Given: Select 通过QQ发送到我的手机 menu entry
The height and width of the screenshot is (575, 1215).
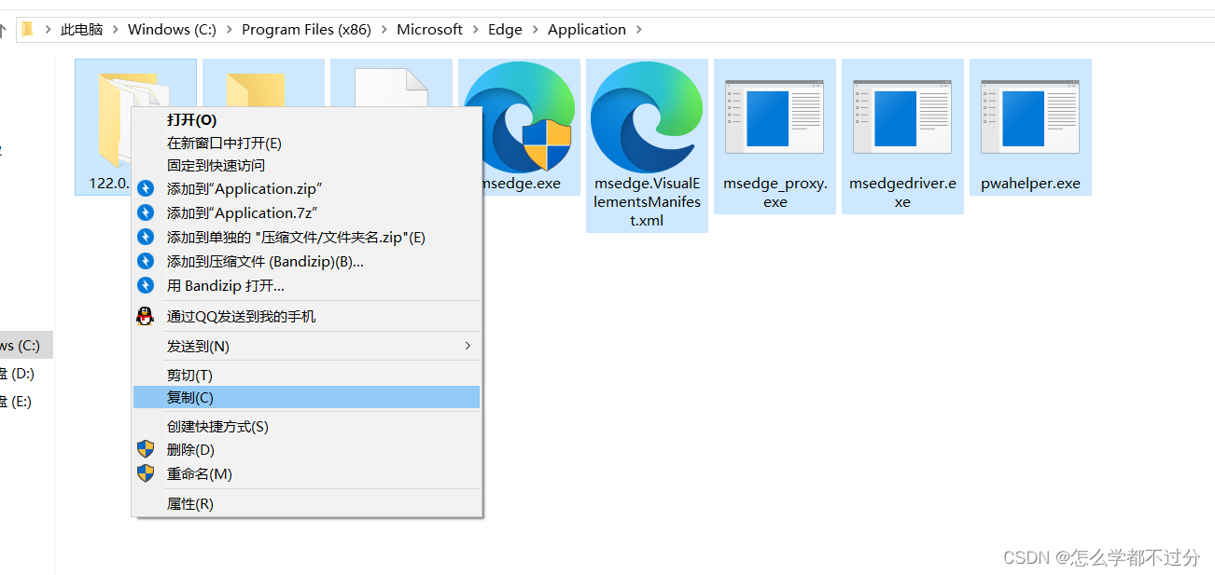Looking at the screenshot, I should 306,316.
